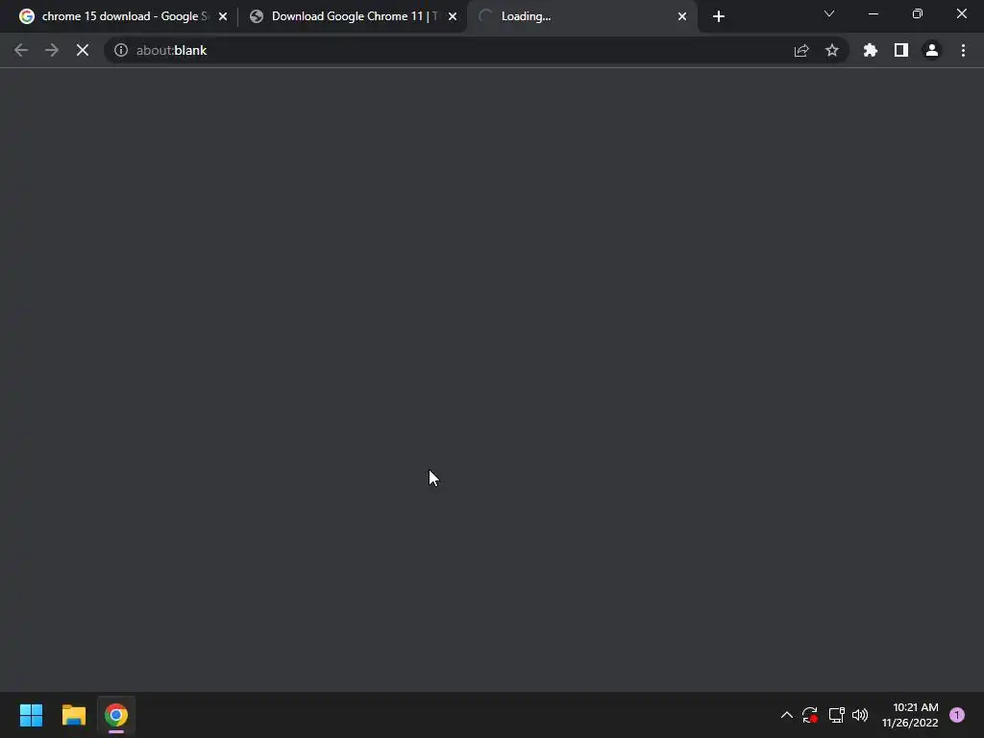
Task: Launch File Explorer from taskbar
Action: [x=73, y=715]
